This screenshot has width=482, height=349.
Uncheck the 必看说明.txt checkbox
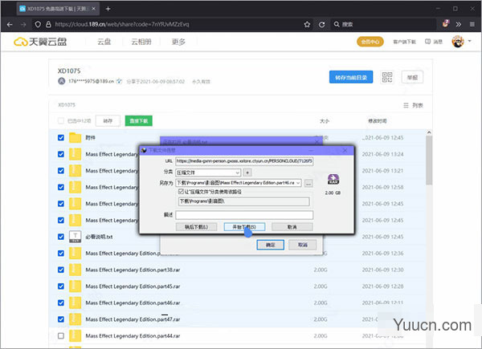coord(61,237)
